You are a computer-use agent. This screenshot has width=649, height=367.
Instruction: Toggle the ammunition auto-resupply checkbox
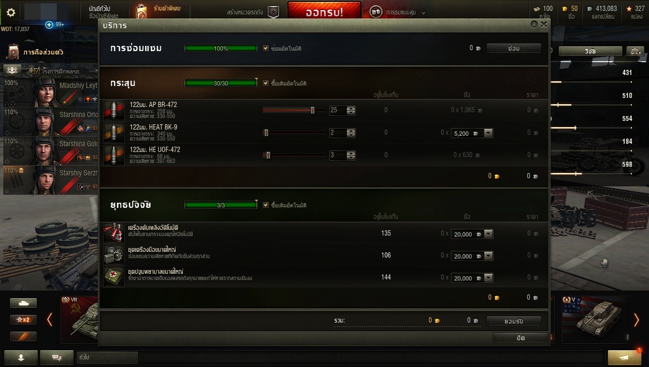266,83
